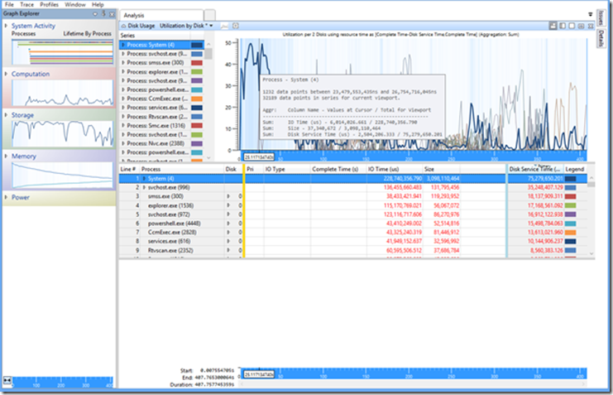
Task: Open the view settings gear icon
Action: coord(236,26)
